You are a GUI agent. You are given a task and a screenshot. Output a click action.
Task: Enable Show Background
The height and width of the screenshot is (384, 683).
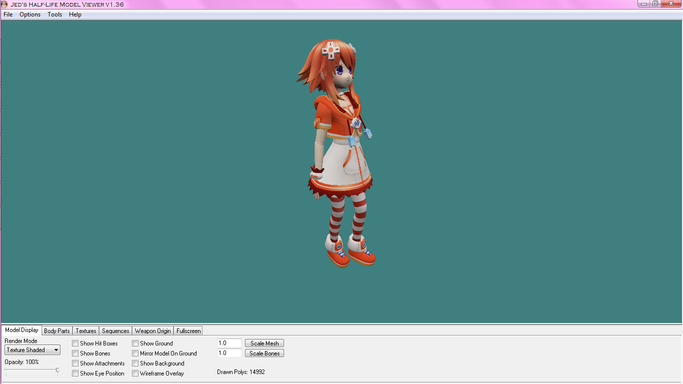[135, 363]
